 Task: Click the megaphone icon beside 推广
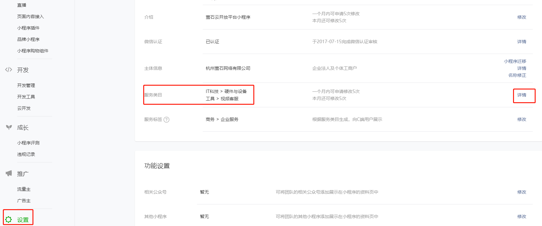click(8, 173)
